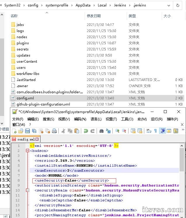The height and width of the screenshot is (218, 186).
Task: Select the config.xml editor tab
Action: pos(25,139)
